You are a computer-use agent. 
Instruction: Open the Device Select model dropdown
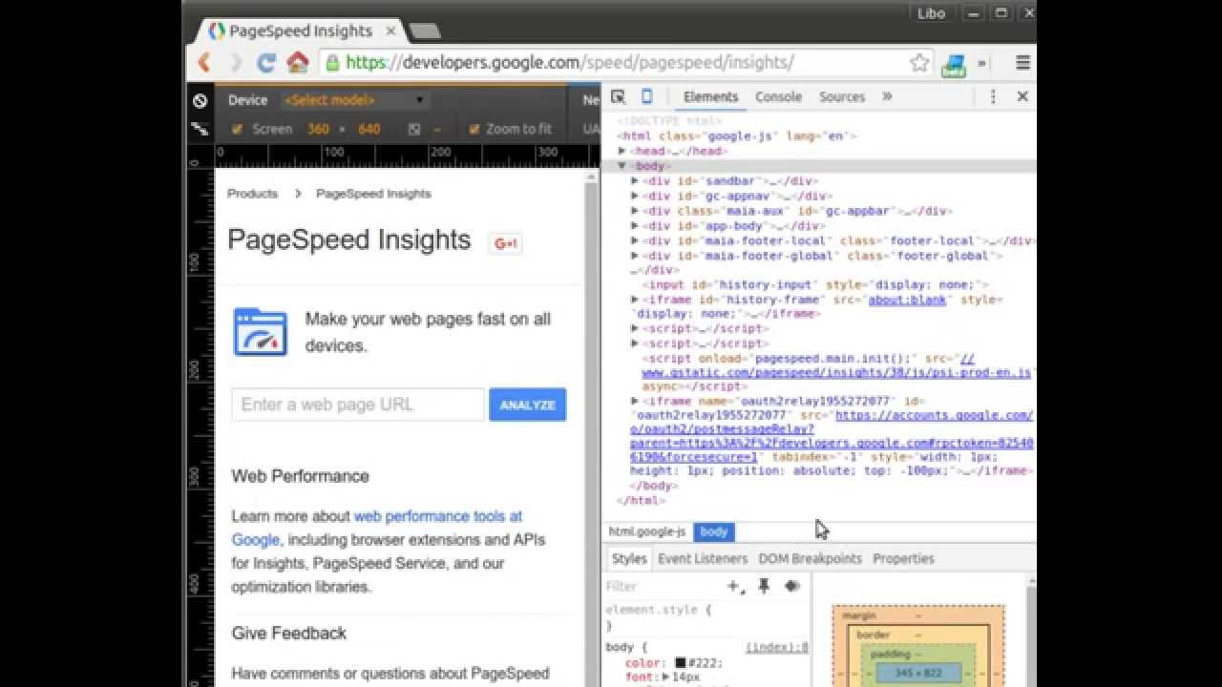click(x=354, y=100)
